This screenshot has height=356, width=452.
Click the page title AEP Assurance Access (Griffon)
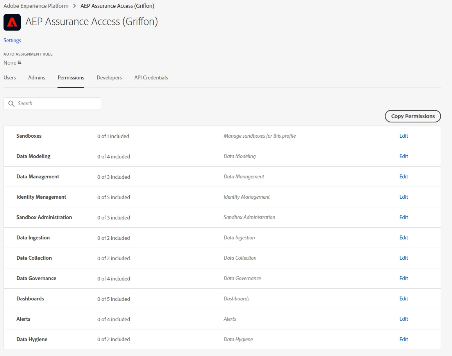(92, 22)
